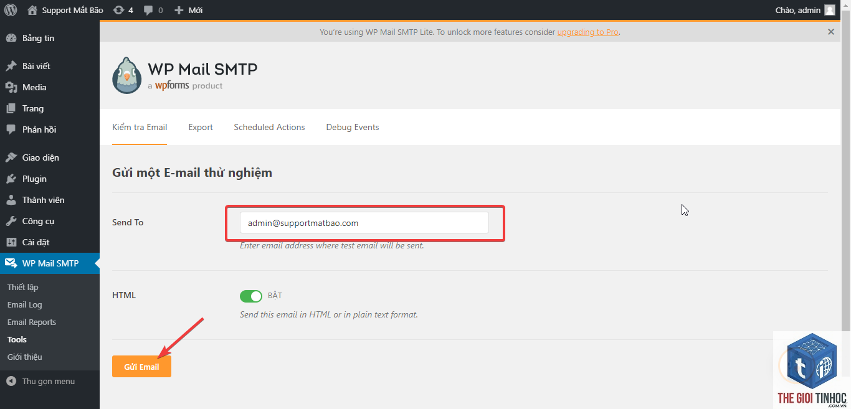Click the WP Mail SMTP envelope icon
Screen dimensions: 851x409
11,263
